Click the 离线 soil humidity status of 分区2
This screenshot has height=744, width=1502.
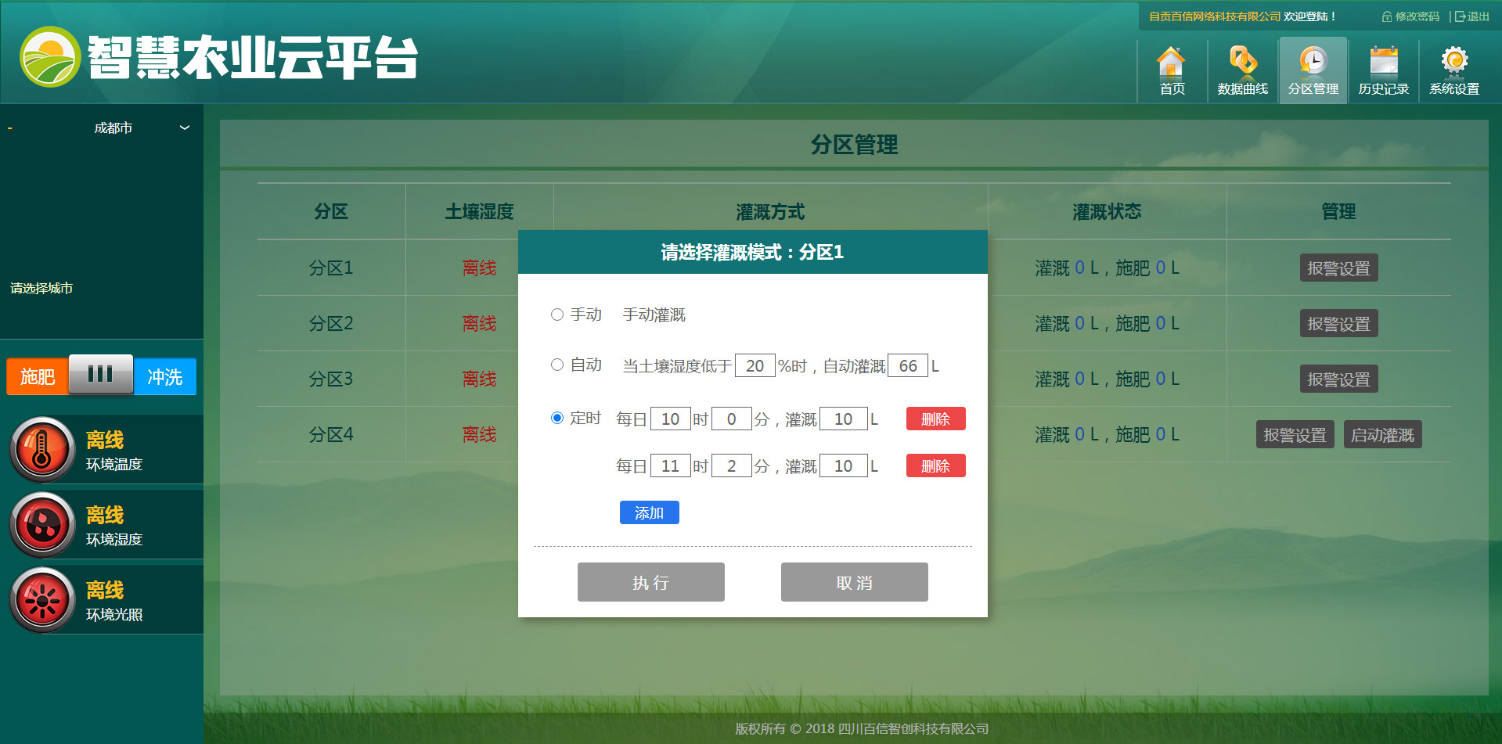point(479,323)
